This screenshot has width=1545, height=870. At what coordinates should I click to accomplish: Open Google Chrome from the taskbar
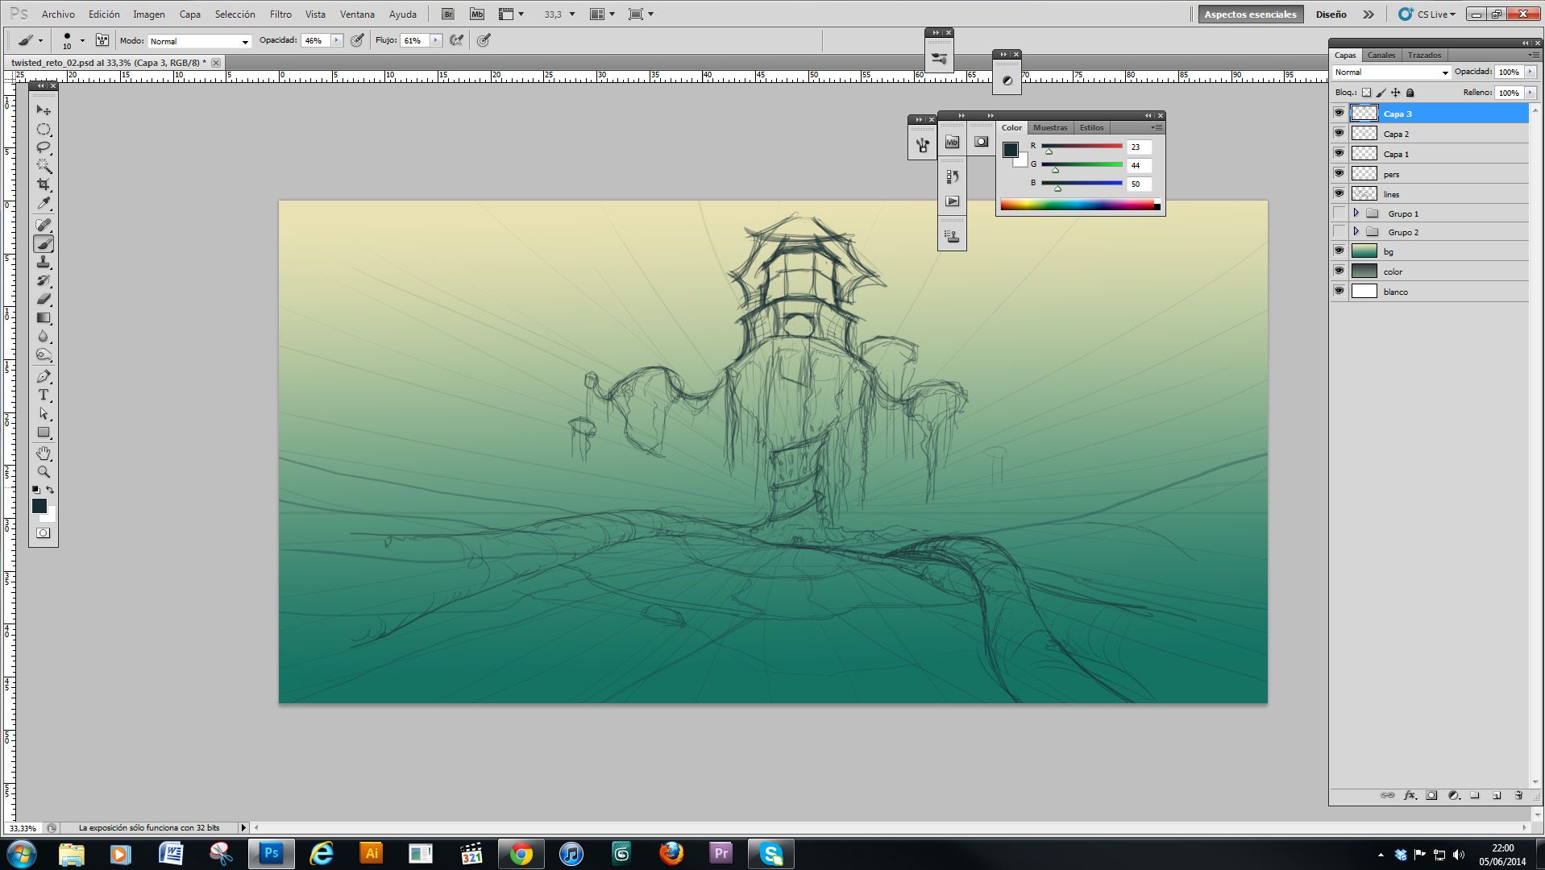tap(521, 854)
